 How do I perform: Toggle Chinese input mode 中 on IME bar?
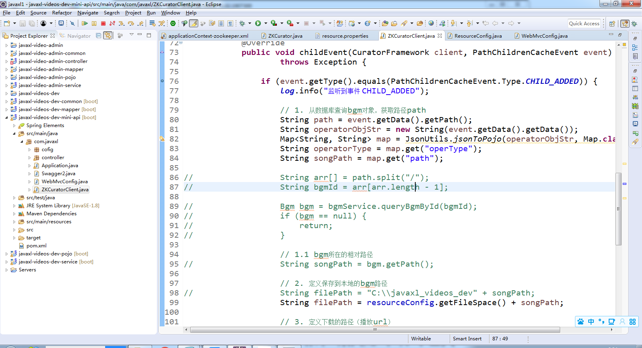point(591,322)
